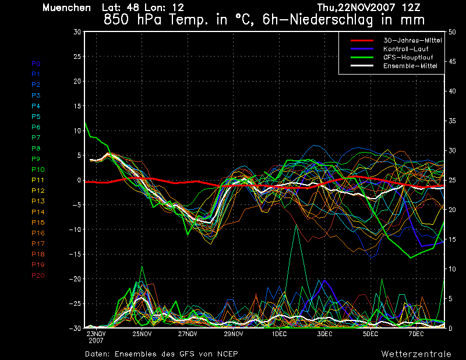Screen dimensions: 466x360
Task: Select the P0 ensemble member label
Action: tap(36, 63)
